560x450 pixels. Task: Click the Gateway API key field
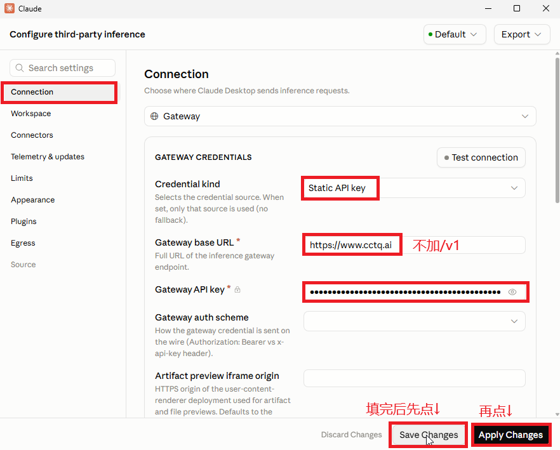(414, 292)
